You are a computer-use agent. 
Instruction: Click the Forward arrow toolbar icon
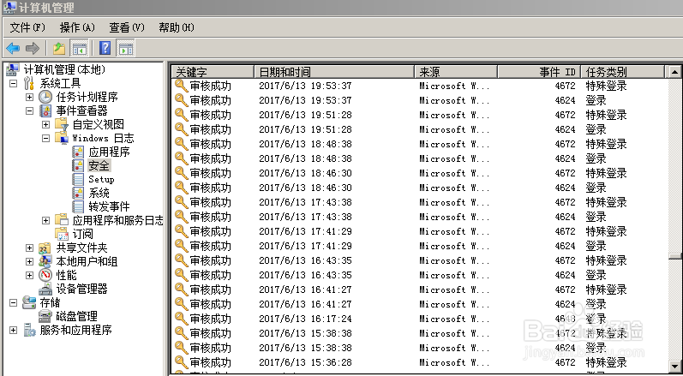33,48
